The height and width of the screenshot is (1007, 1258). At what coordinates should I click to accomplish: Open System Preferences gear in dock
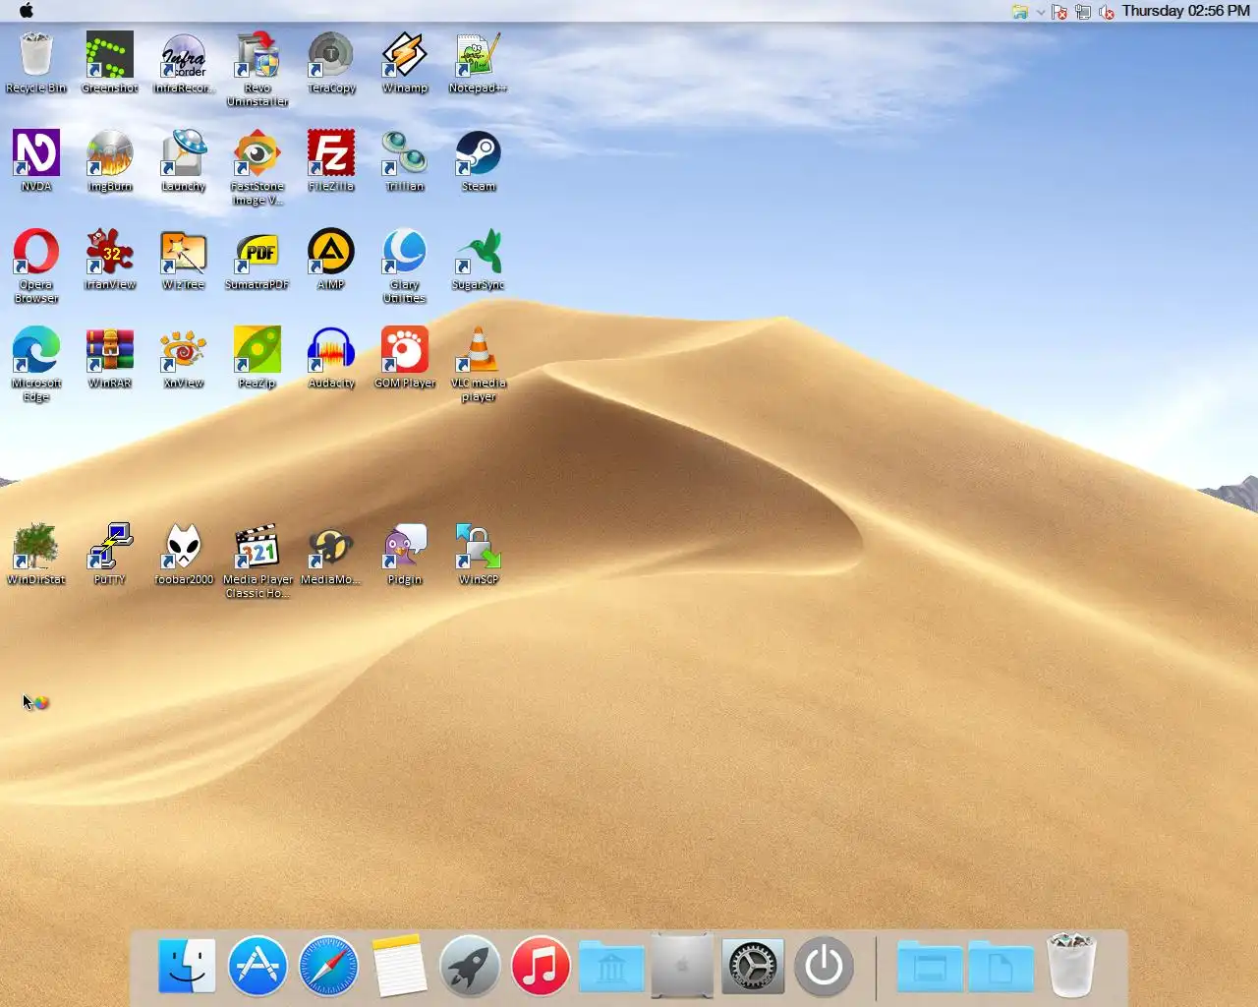(753, 966)
